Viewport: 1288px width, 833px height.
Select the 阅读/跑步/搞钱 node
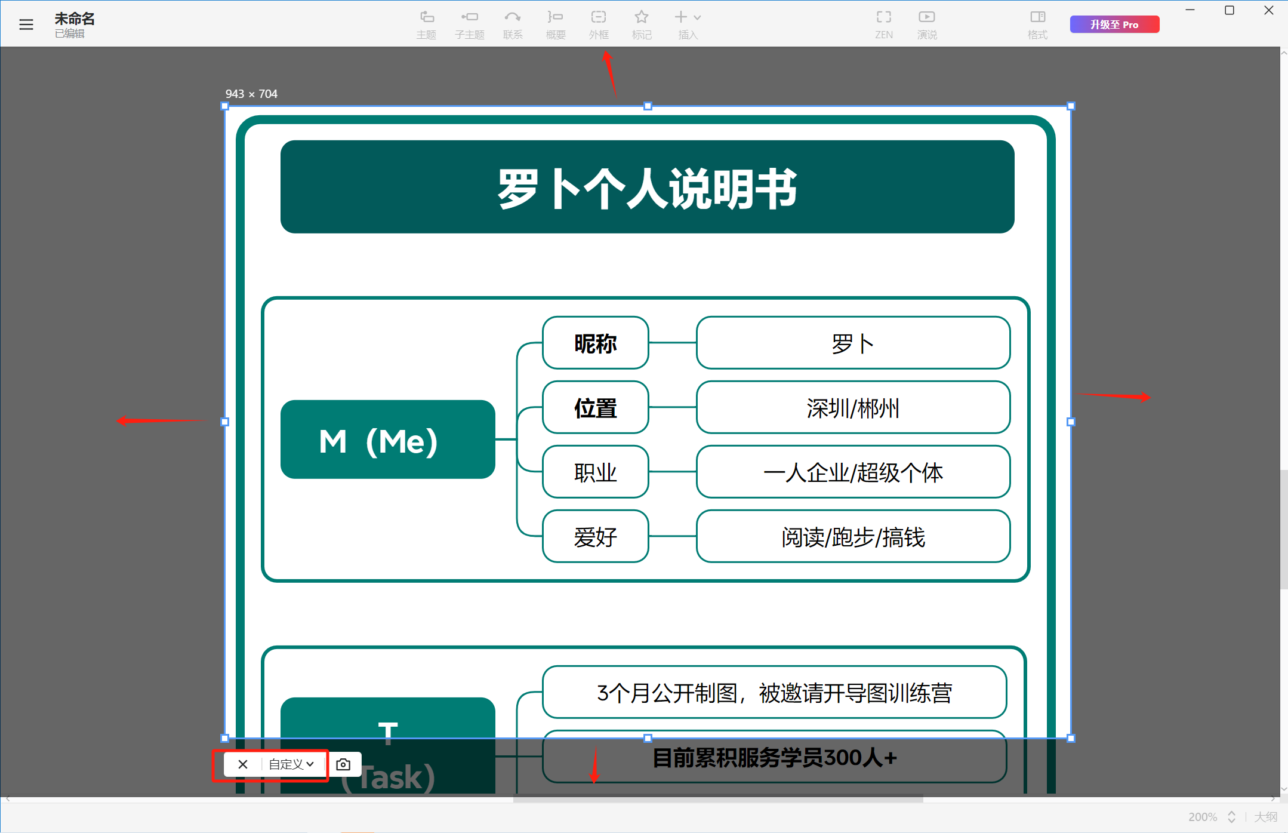(x=853, y=536)
